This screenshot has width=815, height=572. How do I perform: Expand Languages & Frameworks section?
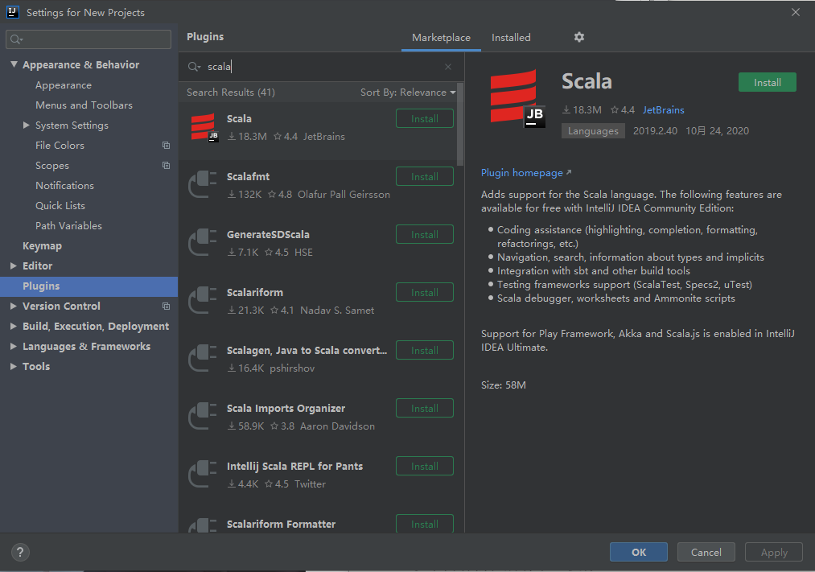(x=14, y=346)
